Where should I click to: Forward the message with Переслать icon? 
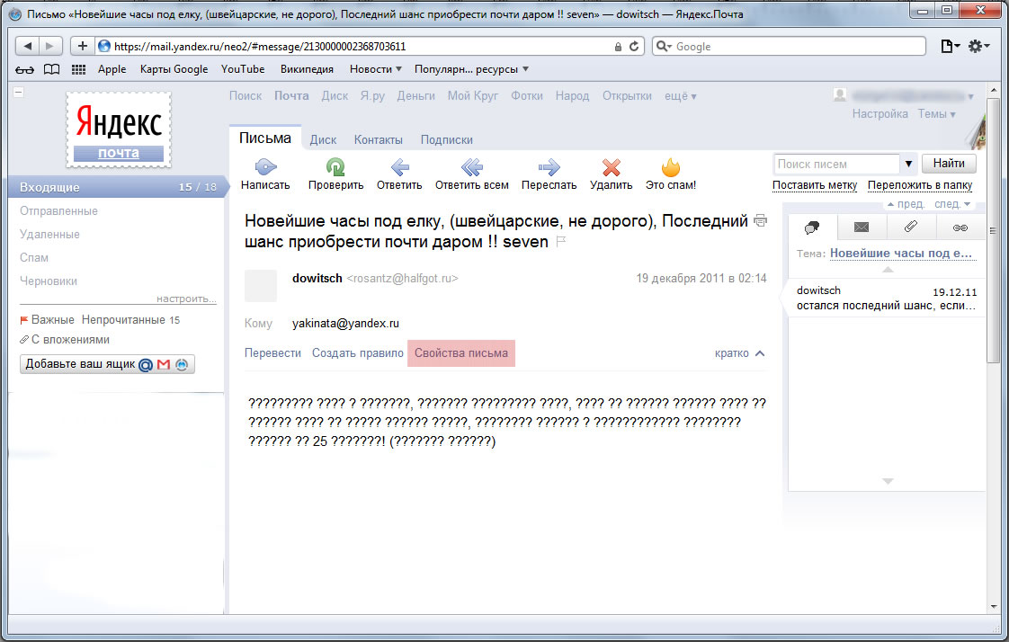[x=549, y=167]
